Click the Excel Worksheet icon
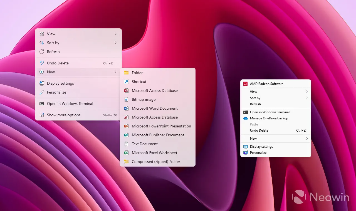The width and height of the screenshot is (356, 211). 126,153
